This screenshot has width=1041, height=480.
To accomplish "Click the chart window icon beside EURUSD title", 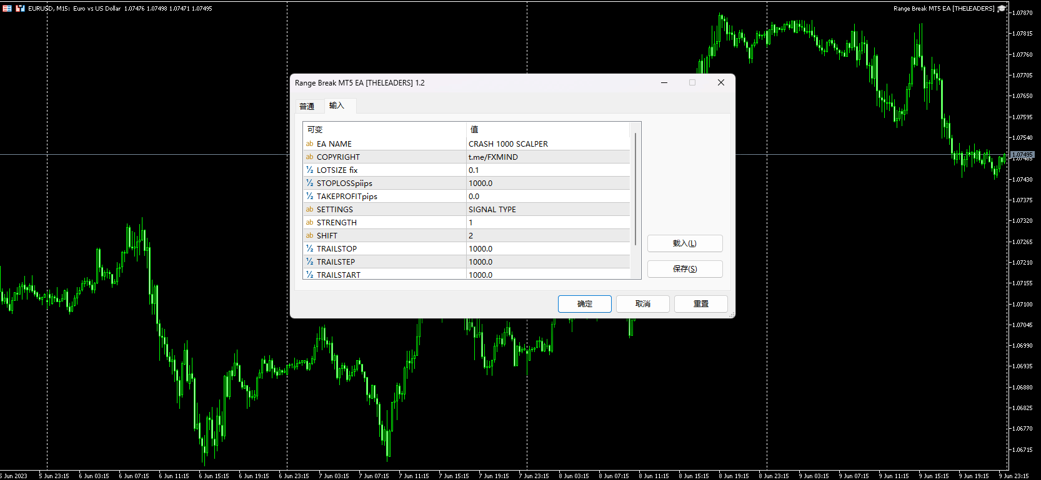I will point(20,8).
